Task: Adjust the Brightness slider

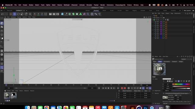Action: coord(181,91)
